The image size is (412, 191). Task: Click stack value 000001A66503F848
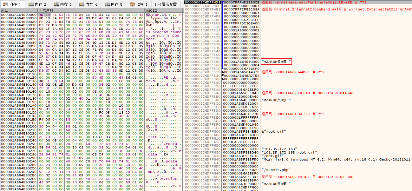coord(241,93)
